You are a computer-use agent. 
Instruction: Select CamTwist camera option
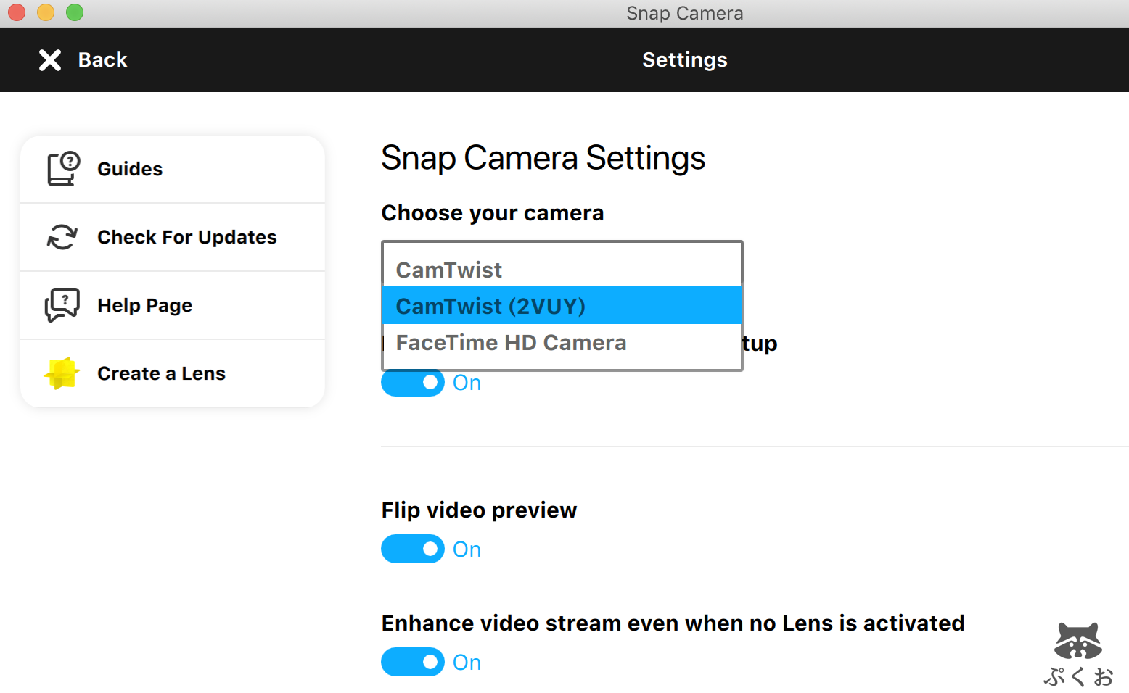(562, 270)
